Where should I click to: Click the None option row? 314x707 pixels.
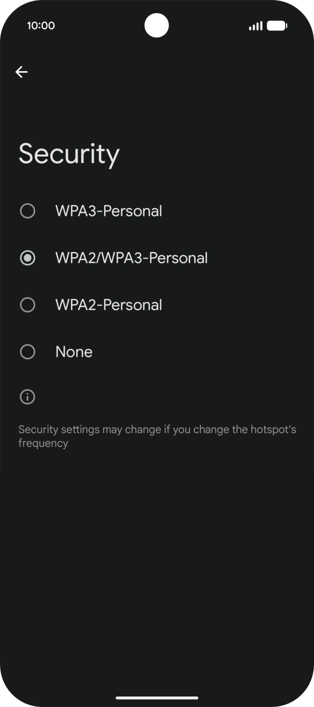point(74,351)
